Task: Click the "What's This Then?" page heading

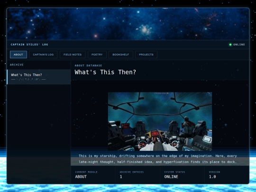Action: point(105,72)
